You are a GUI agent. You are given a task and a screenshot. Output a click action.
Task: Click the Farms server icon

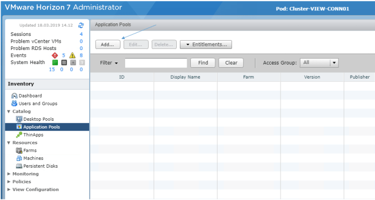tap(19, 151)
